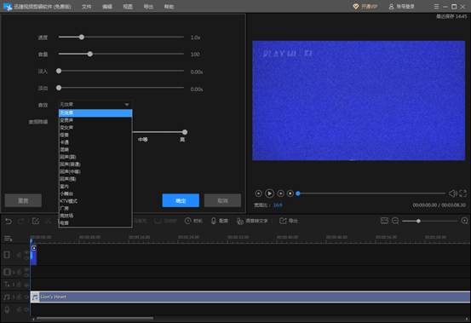This screenshot has width=471, height=323.
Task: Click the 开通VIP link
Action: (x=365, y=6)
